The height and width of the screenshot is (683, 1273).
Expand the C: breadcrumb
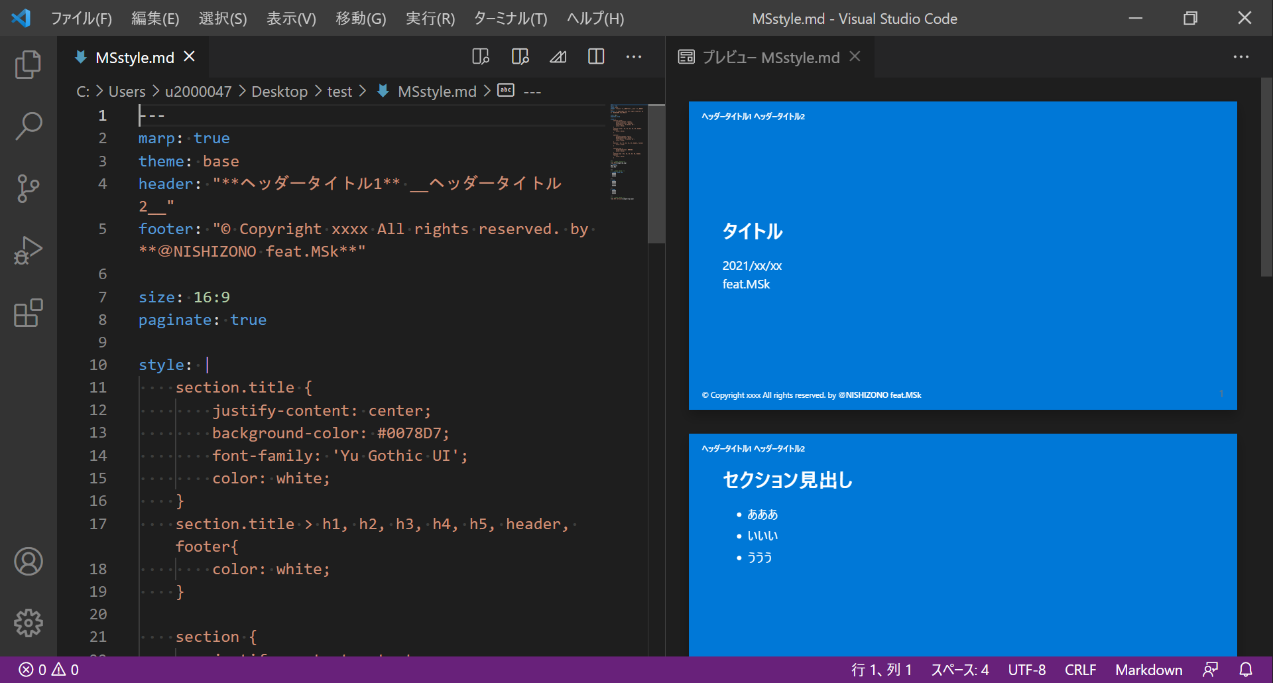83,92
